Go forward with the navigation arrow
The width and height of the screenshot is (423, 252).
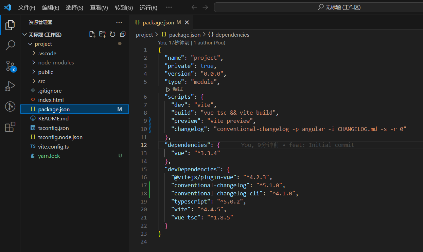(205, 7)
